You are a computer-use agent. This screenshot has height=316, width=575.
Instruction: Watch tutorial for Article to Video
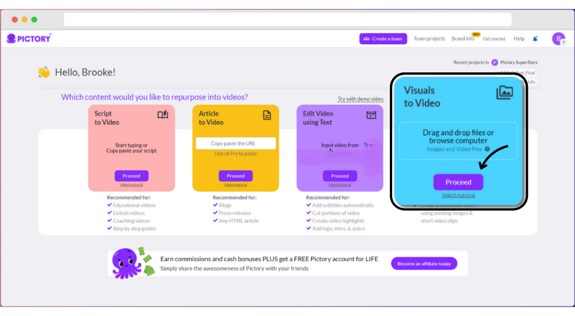point(235,185)
